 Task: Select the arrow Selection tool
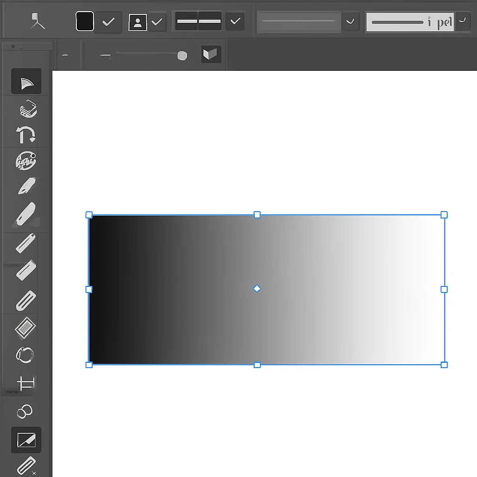tap(27, 81)
